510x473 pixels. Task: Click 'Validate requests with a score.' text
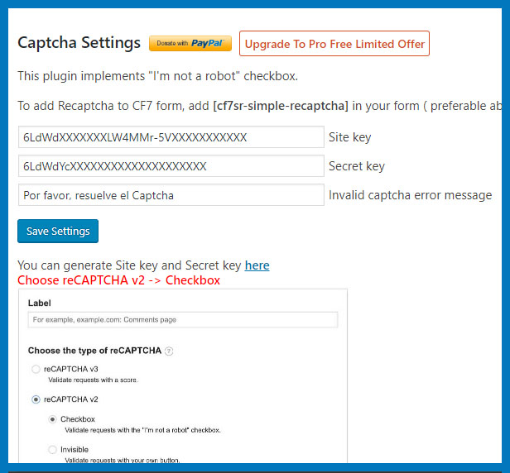click(93, 380)
